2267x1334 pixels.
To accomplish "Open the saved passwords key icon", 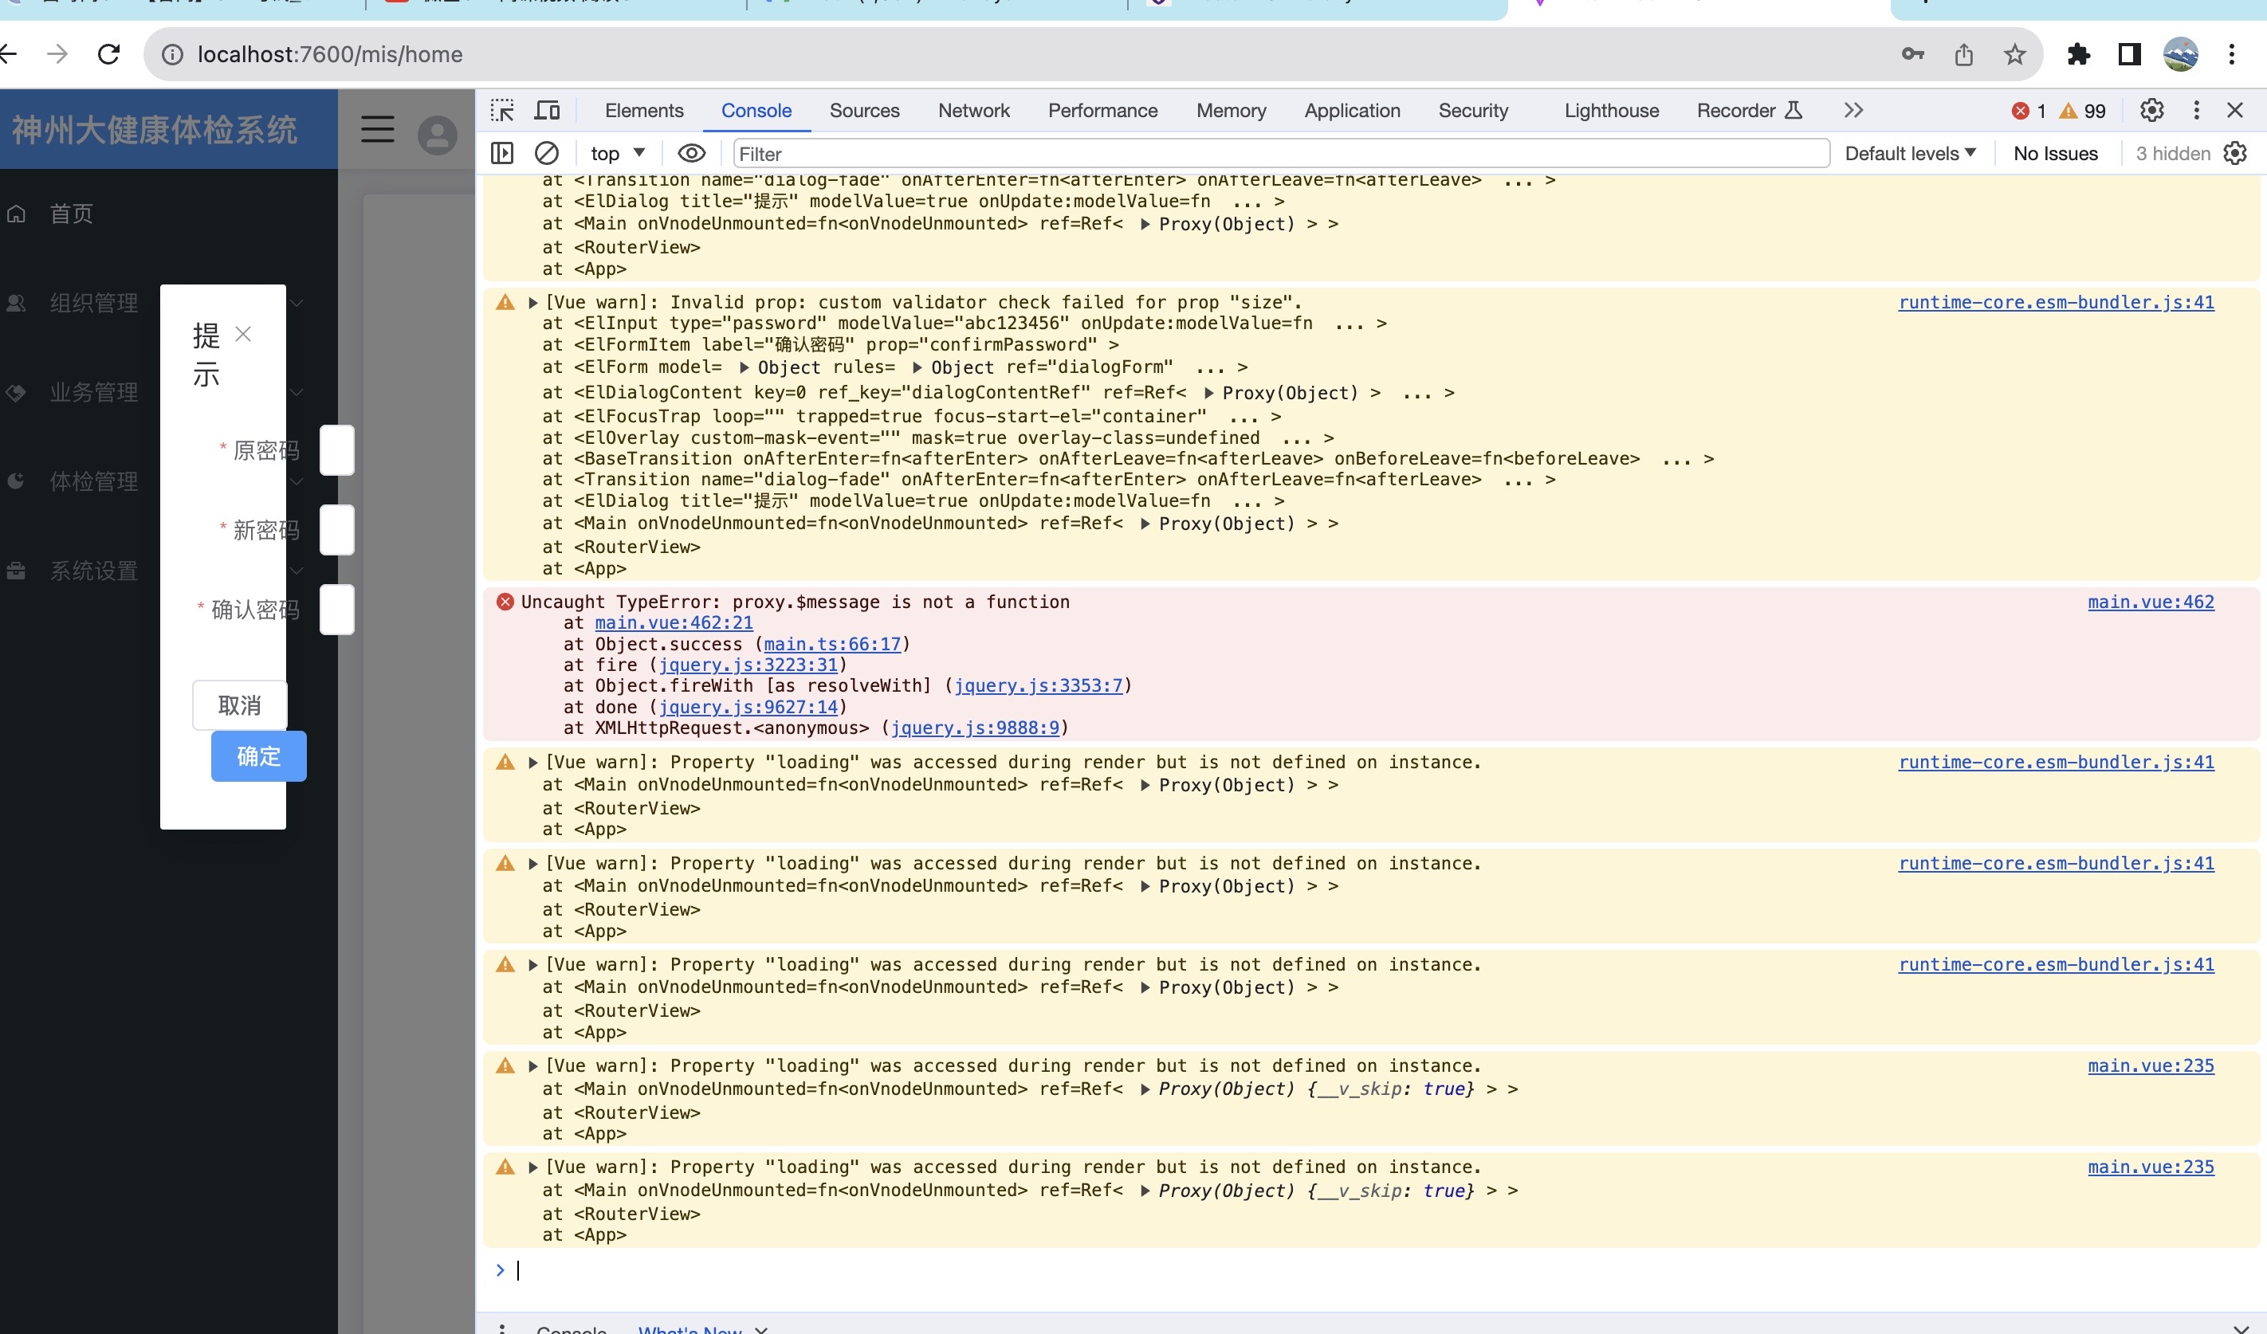I will click(x=1912, y=55).
